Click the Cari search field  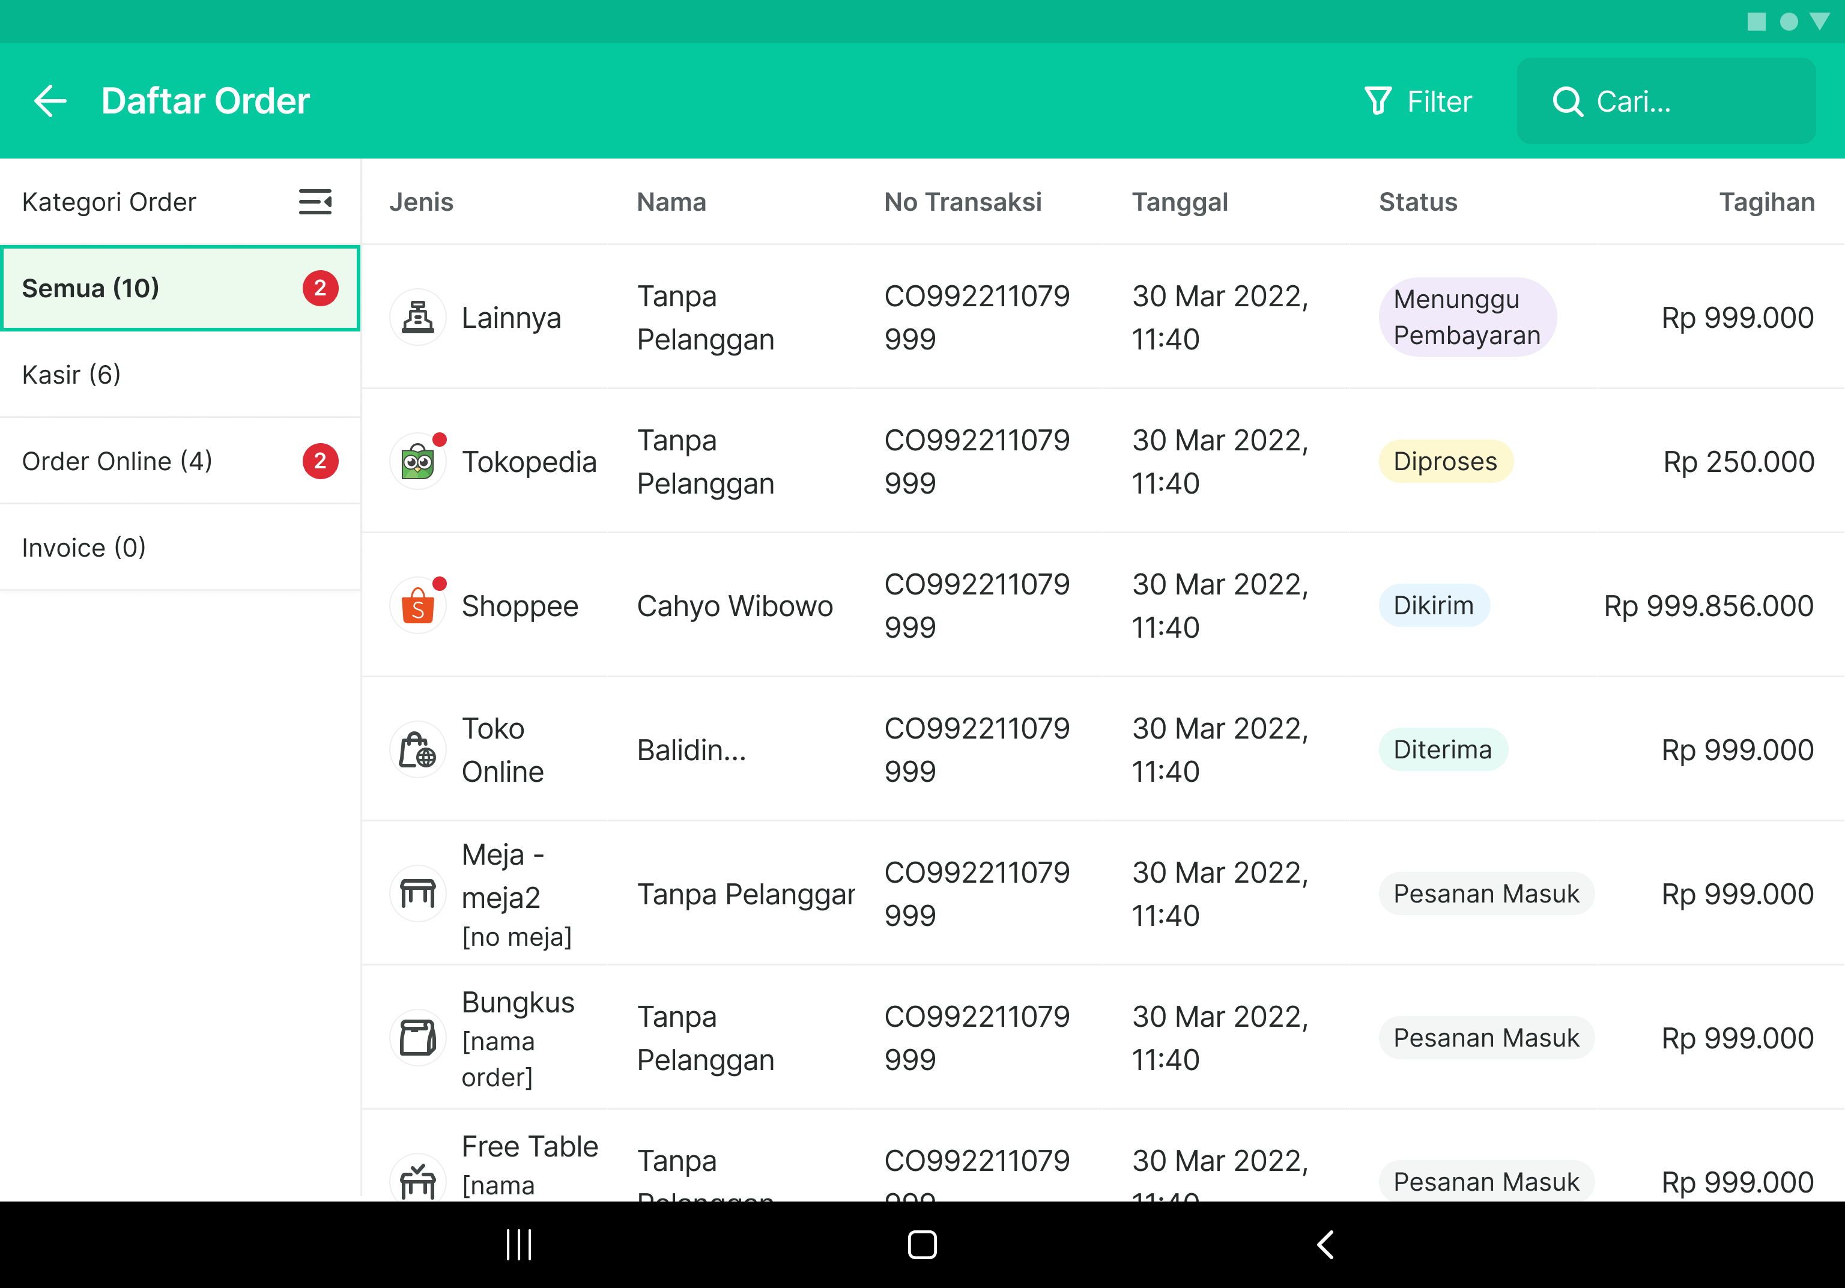(x=1665, y=101)
